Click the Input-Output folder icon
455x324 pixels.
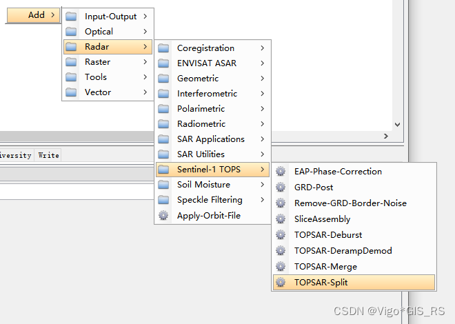(71, 17)
